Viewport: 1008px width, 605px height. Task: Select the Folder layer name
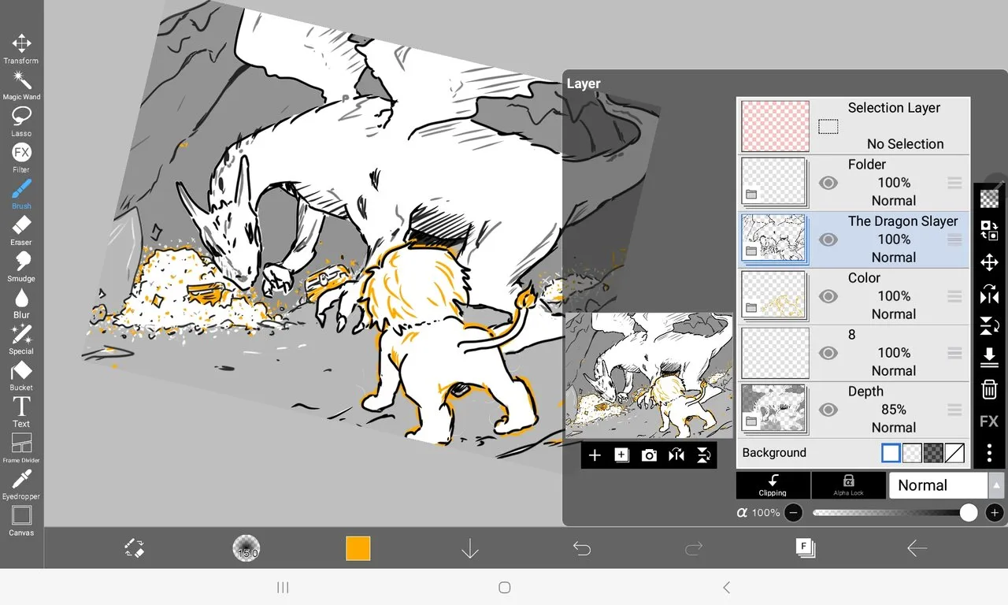(x=867, y=165)
